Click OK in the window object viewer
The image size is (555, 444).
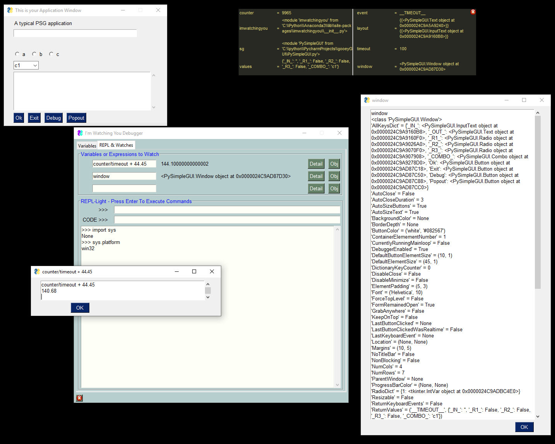coord(524,427)
